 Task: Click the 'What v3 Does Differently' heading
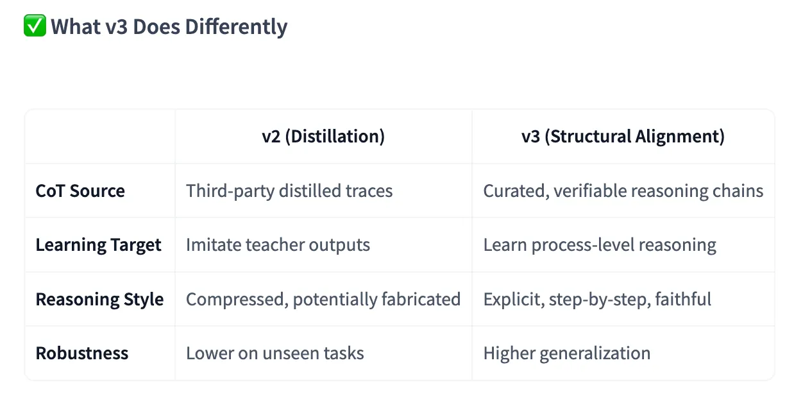169,27
